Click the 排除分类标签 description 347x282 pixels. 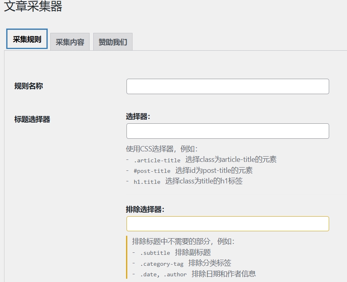pyautogui.click(x=210, y=263)
